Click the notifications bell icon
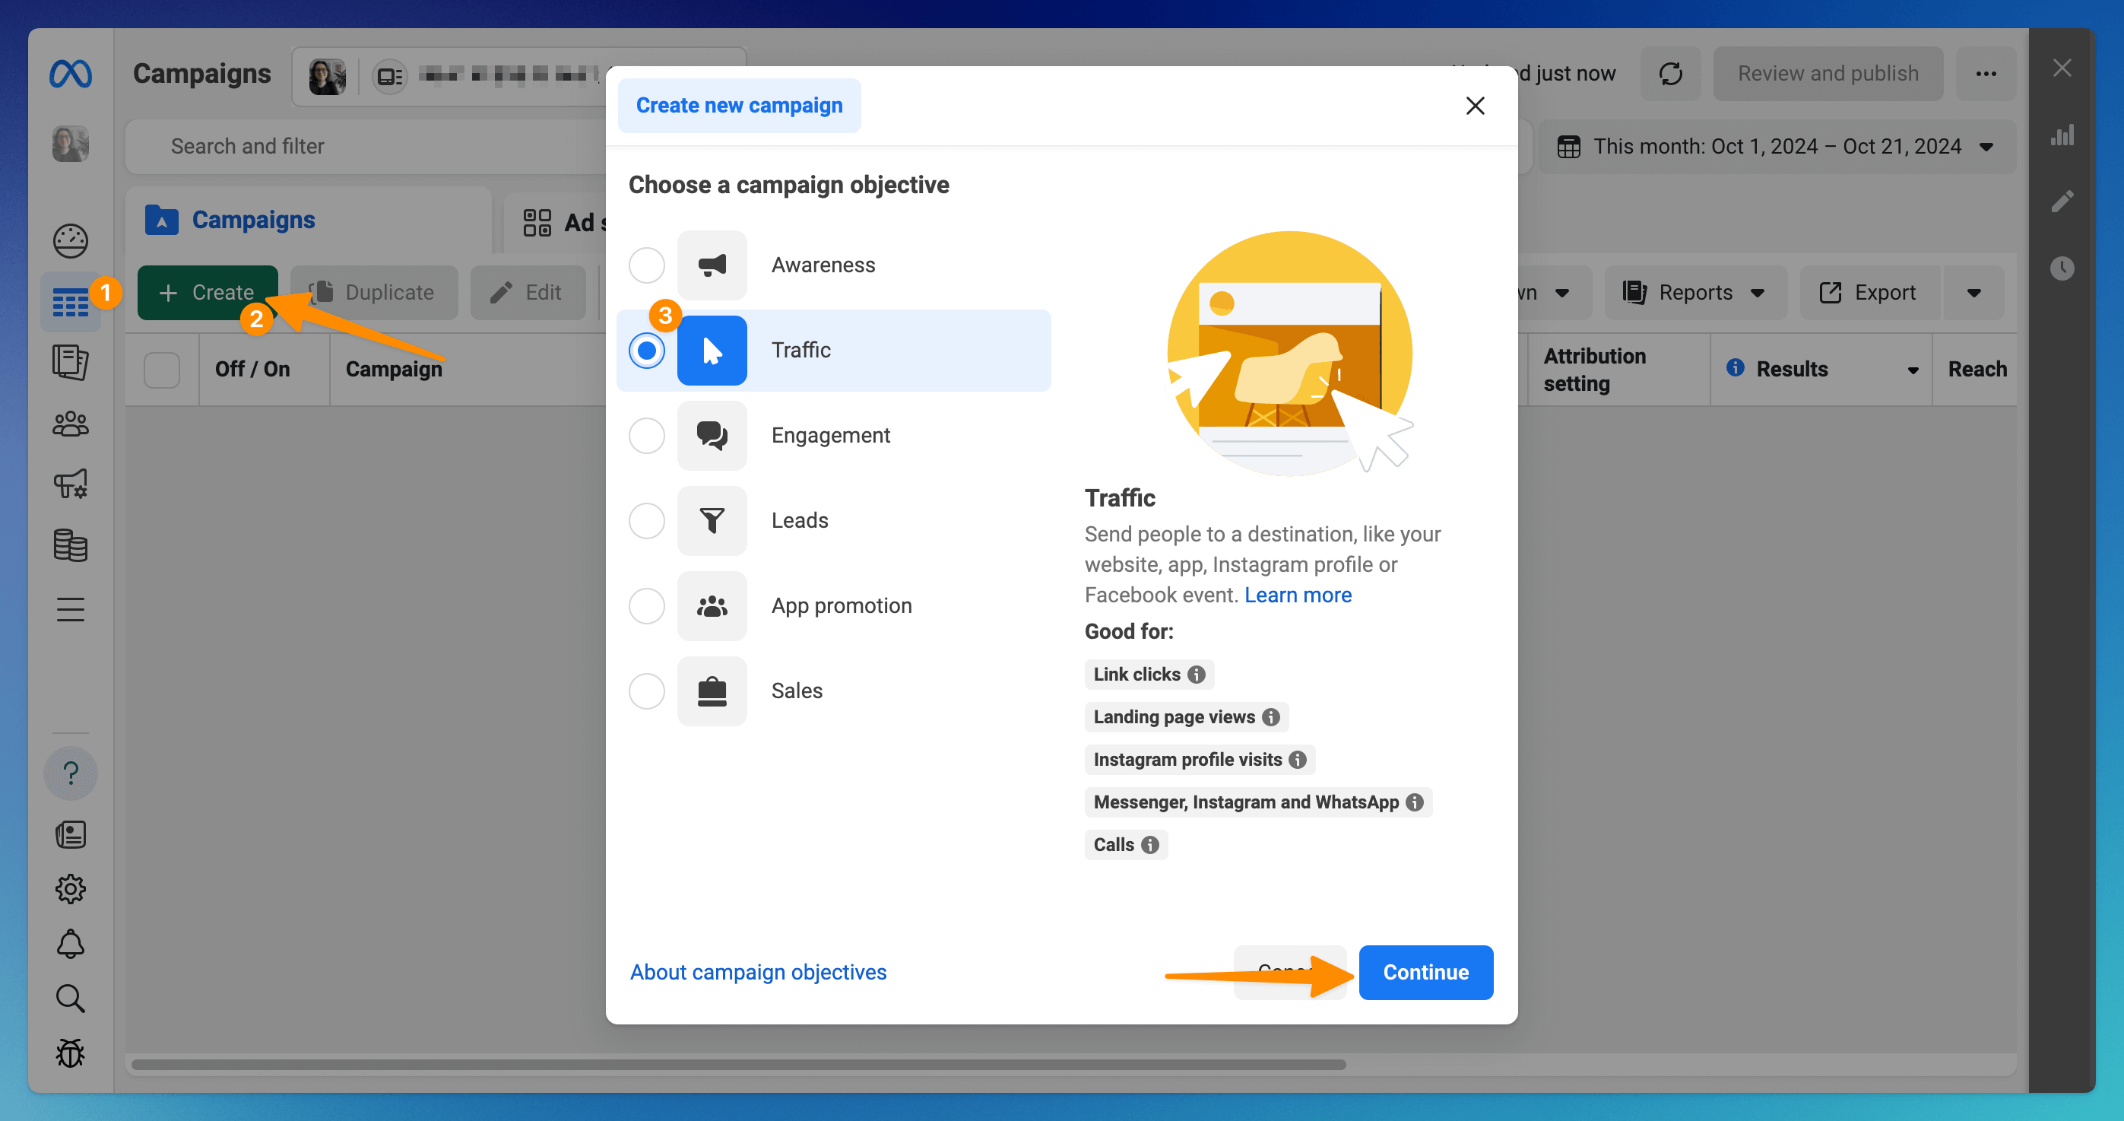The image size is (2124, 1121). 70,944
